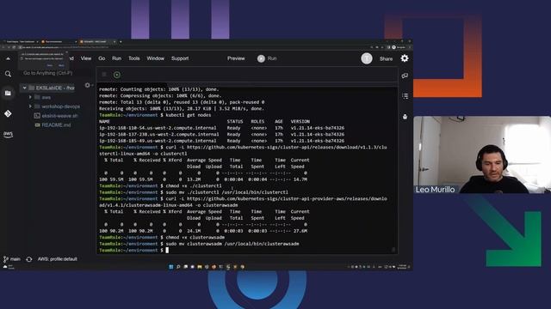
Task: Click the taskbar search icon
Action: [178, 267]
